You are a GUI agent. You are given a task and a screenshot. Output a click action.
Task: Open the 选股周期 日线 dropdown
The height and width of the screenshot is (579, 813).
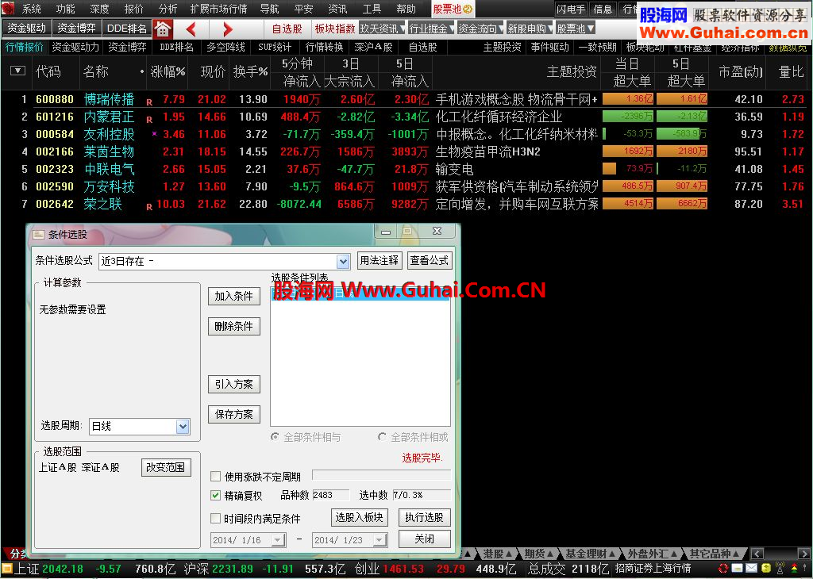[x=183, y=426]
